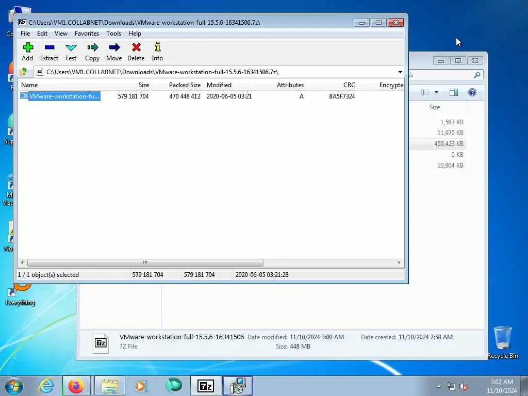Open the Help menu
Viewport: 528px width, 396px height.
point(135,34)
